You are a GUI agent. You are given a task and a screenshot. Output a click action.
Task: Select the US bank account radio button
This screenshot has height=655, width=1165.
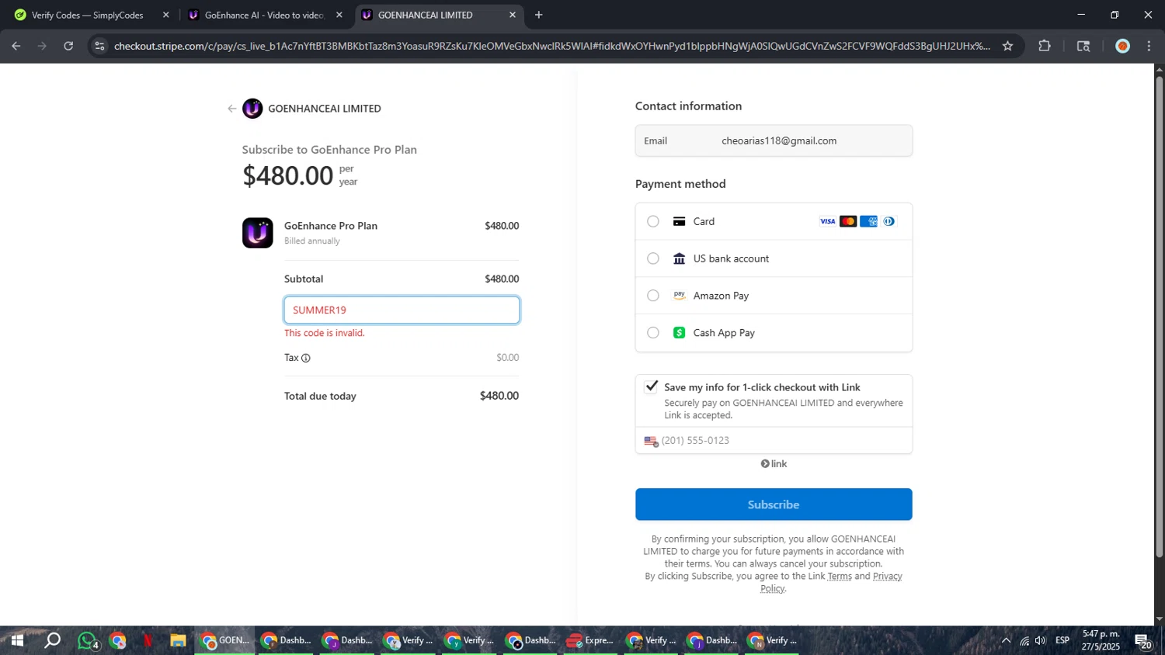(x=653, y=258)
